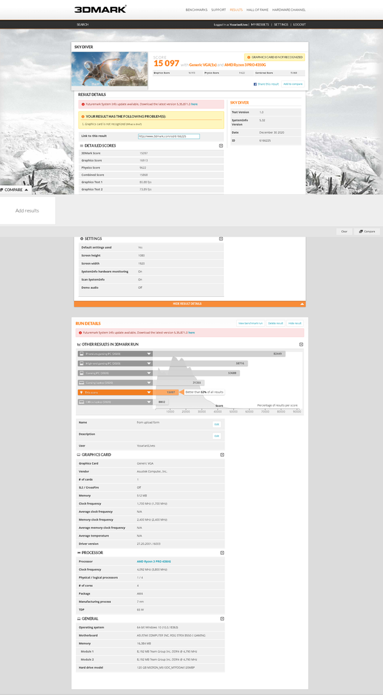Viewport: 383px width, 695px height.
Task: Click the View benchmark run button
Action: click(250, 324)
